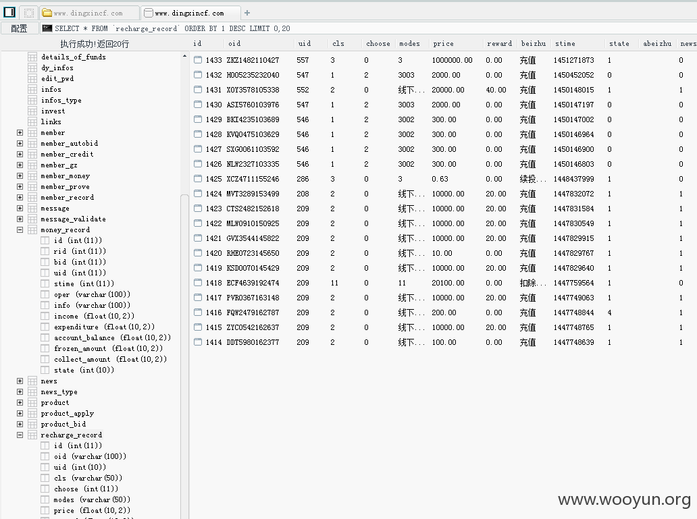697x519 pixels.
Task: Click column icon for oid (varchar(100))
Action: 45,456
